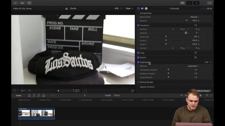Open the Blend Mode Normal dropdown
Screen dimensions: 225x126
(194, 17)
